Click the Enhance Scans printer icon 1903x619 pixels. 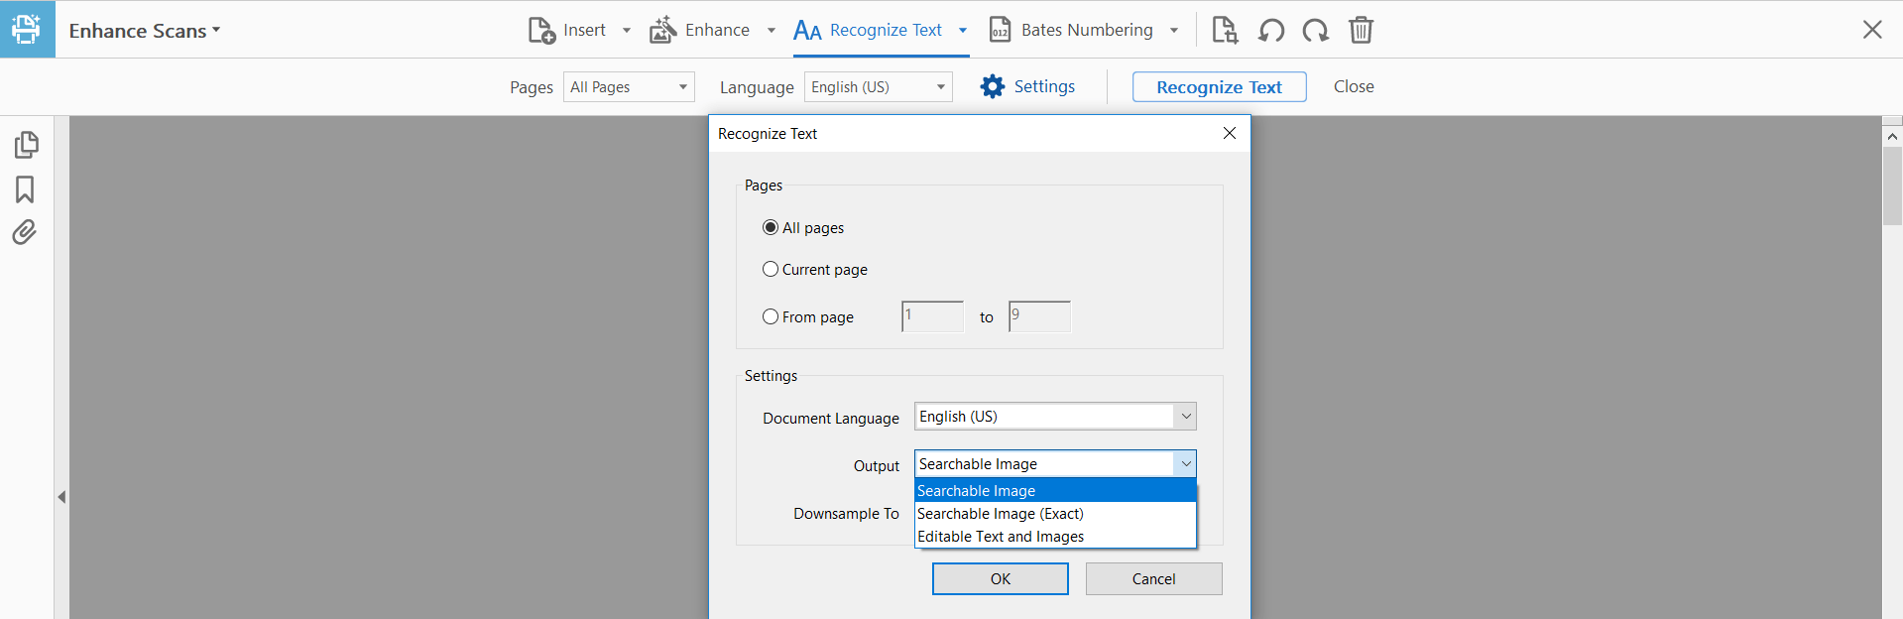pyautogui.click(x=27, y=30)
